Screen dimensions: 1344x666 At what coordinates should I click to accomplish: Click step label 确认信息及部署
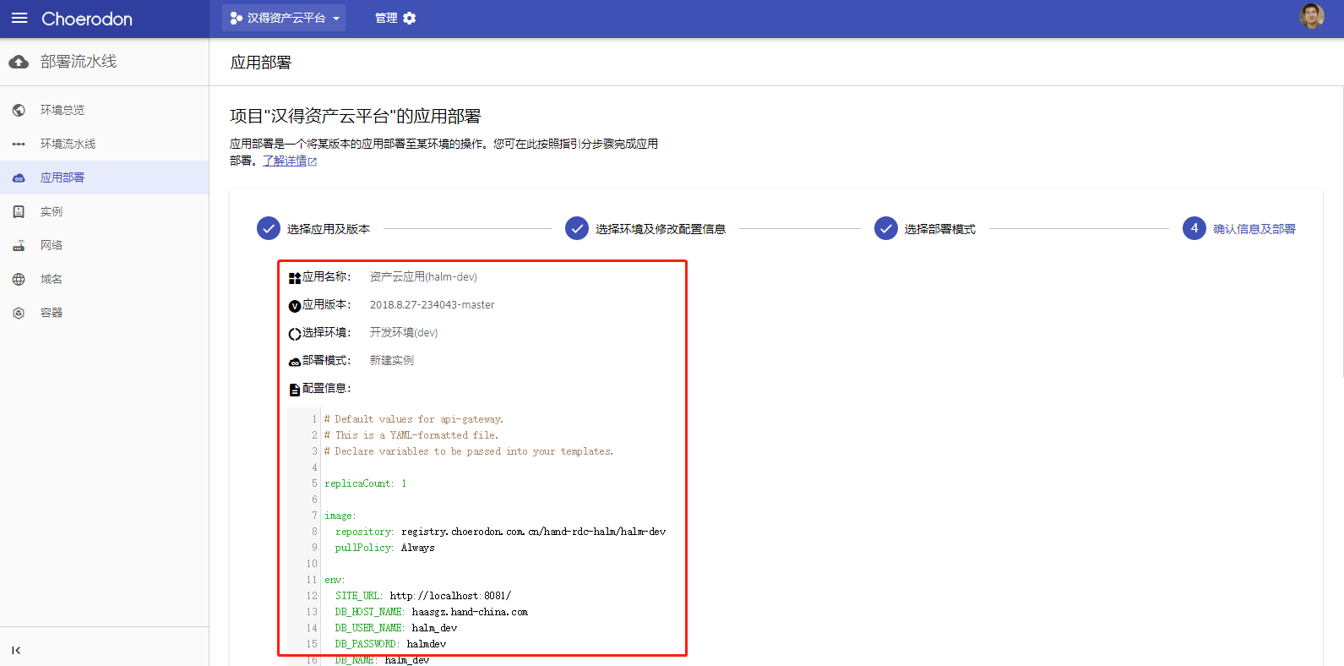coord(1254,229)
